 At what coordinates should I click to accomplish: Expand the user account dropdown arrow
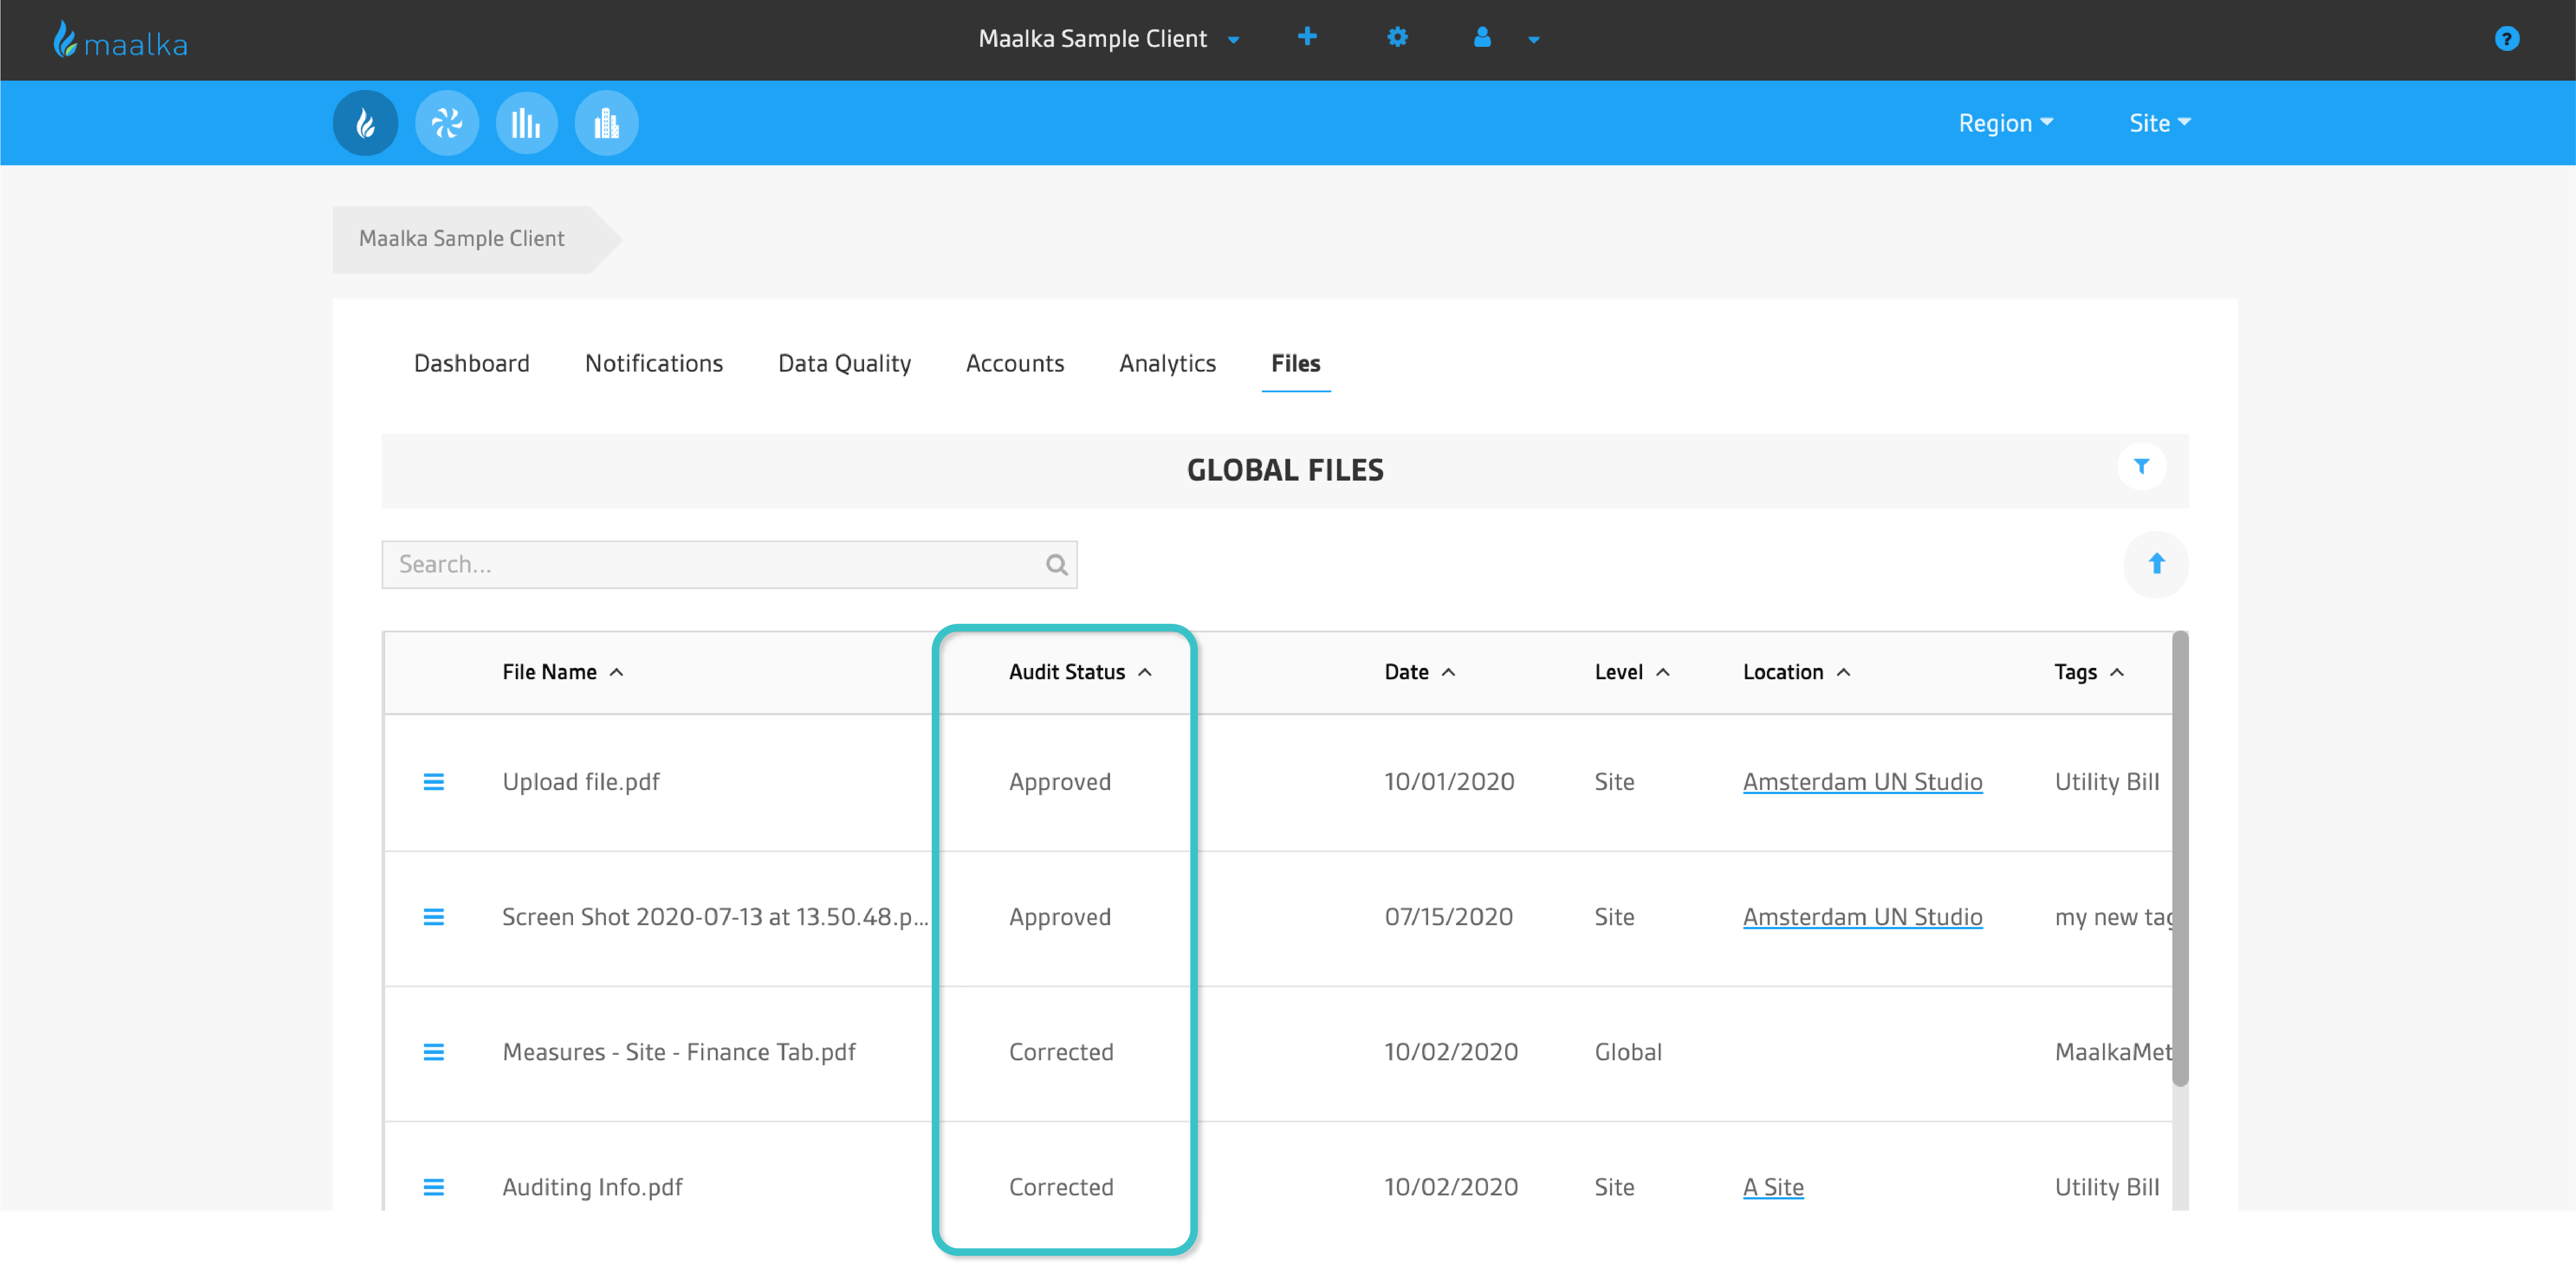[1533, 40]
